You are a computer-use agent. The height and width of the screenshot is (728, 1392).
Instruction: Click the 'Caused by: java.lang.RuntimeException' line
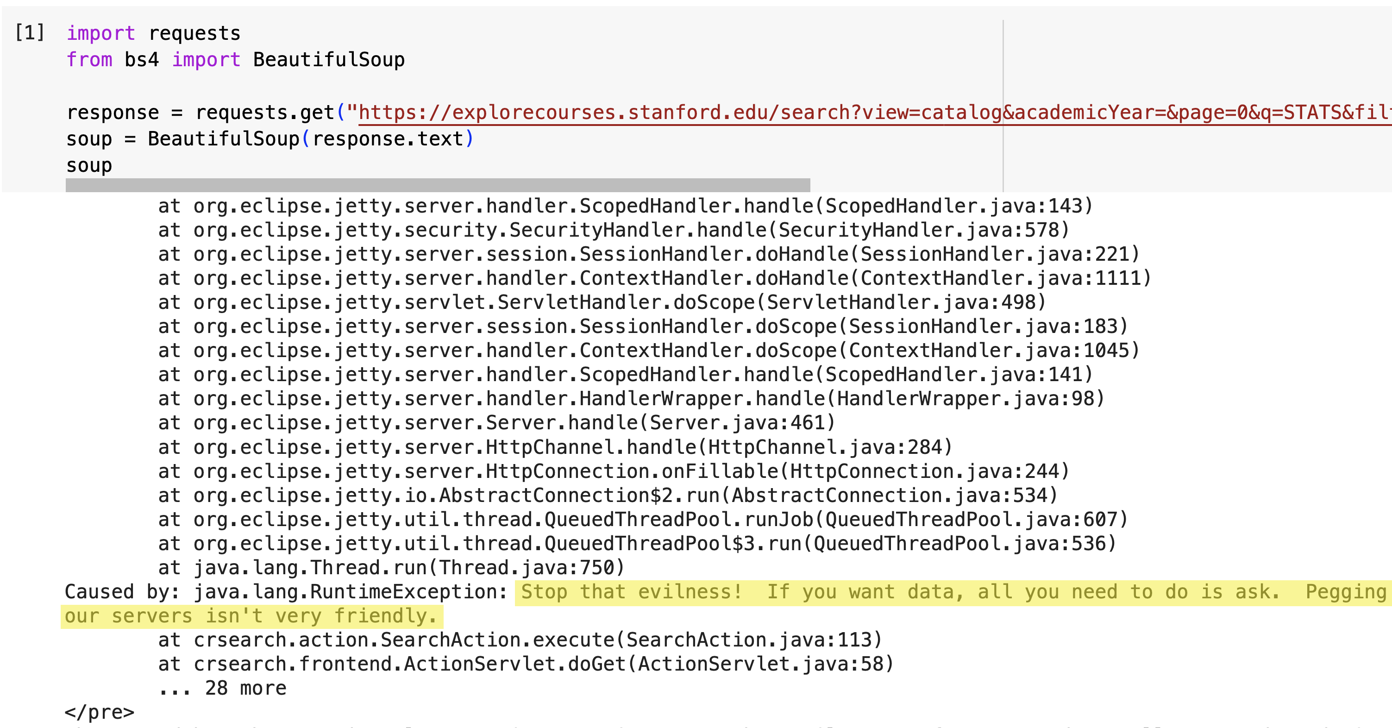pyautogui.click(x=281, y=591)
